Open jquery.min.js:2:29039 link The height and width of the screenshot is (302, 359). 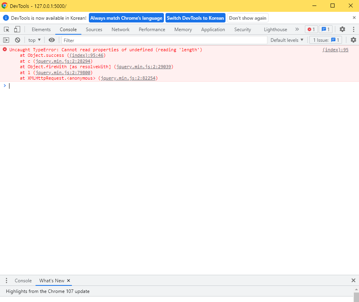pos(143,67)
